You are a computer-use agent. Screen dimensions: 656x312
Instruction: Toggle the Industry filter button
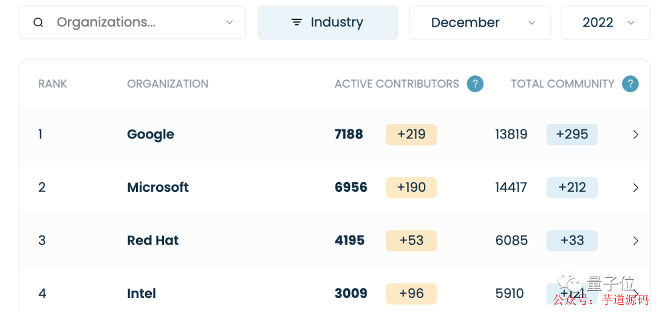(x=328, y=22)
